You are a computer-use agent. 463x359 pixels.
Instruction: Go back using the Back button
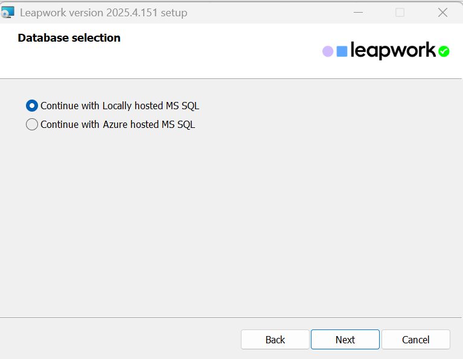pyautogui.click(x=275, y=340)
